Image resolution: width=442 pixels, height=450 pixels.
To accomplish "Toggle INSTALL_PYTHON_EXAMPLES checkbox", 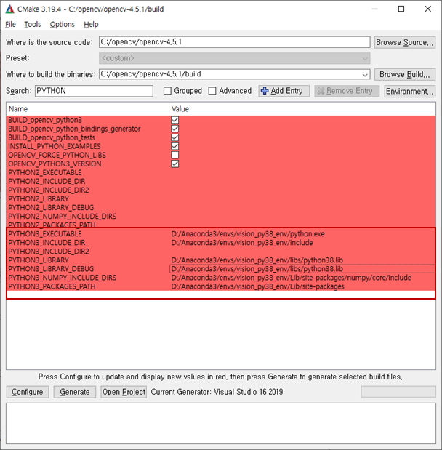I will point(174,146).
